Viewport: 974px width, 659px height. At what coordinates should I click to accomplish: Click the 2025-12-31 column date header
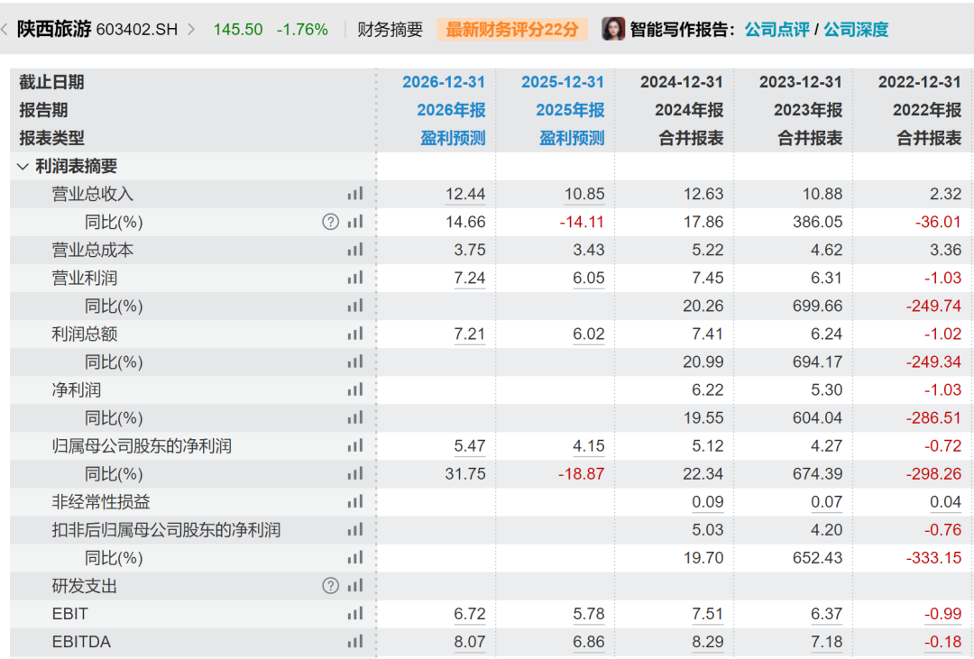tap(563, 82)
